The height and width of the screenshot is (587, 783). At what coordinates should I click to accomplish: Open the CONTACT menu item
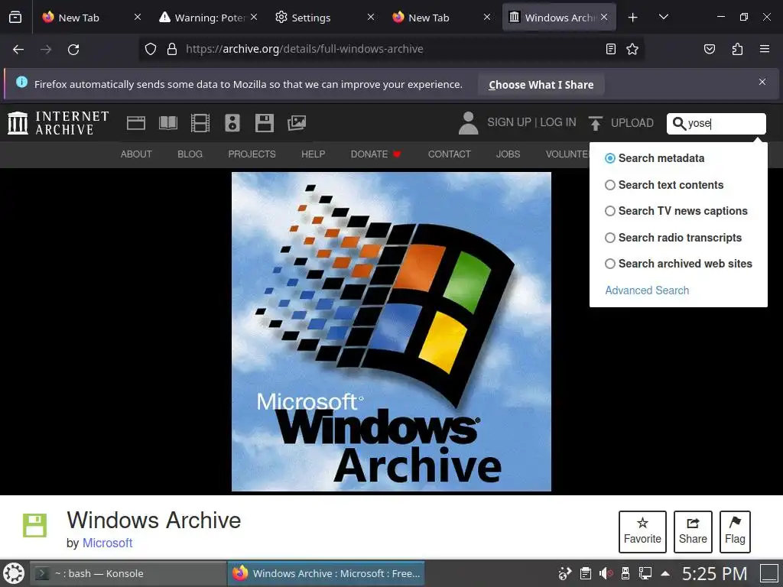pos(449,154)
